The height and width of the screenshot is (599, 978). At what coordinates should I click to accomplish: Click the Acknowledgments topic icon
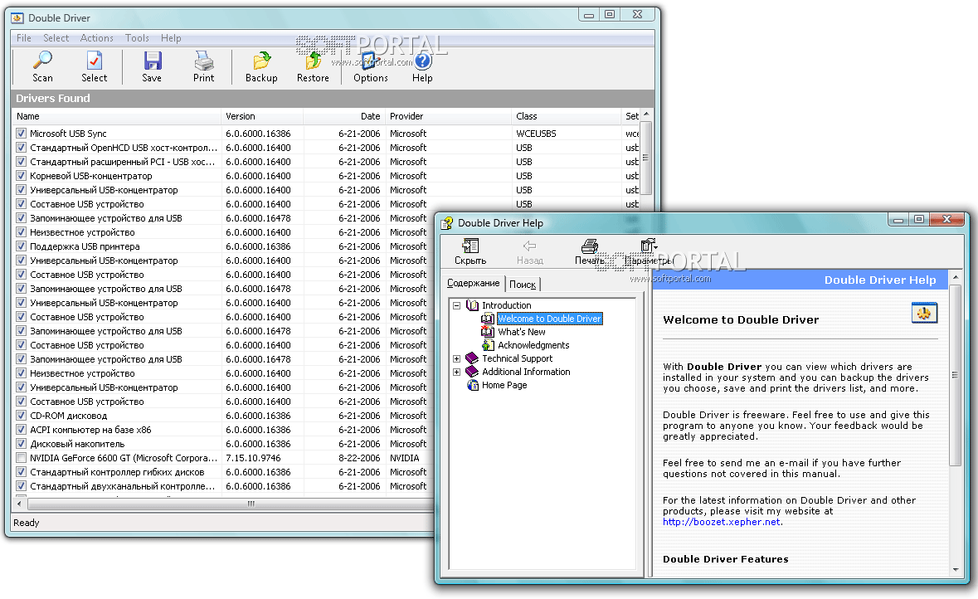point(488,345)
